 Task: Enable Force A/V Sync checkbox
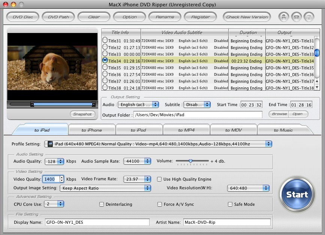pos(160,204)
